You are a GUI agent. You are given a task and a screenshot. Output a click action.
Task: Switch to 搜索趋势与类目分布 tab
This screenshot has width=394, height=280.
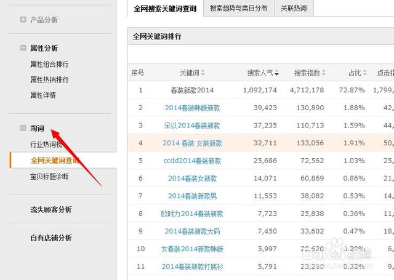tap(238, 8)
